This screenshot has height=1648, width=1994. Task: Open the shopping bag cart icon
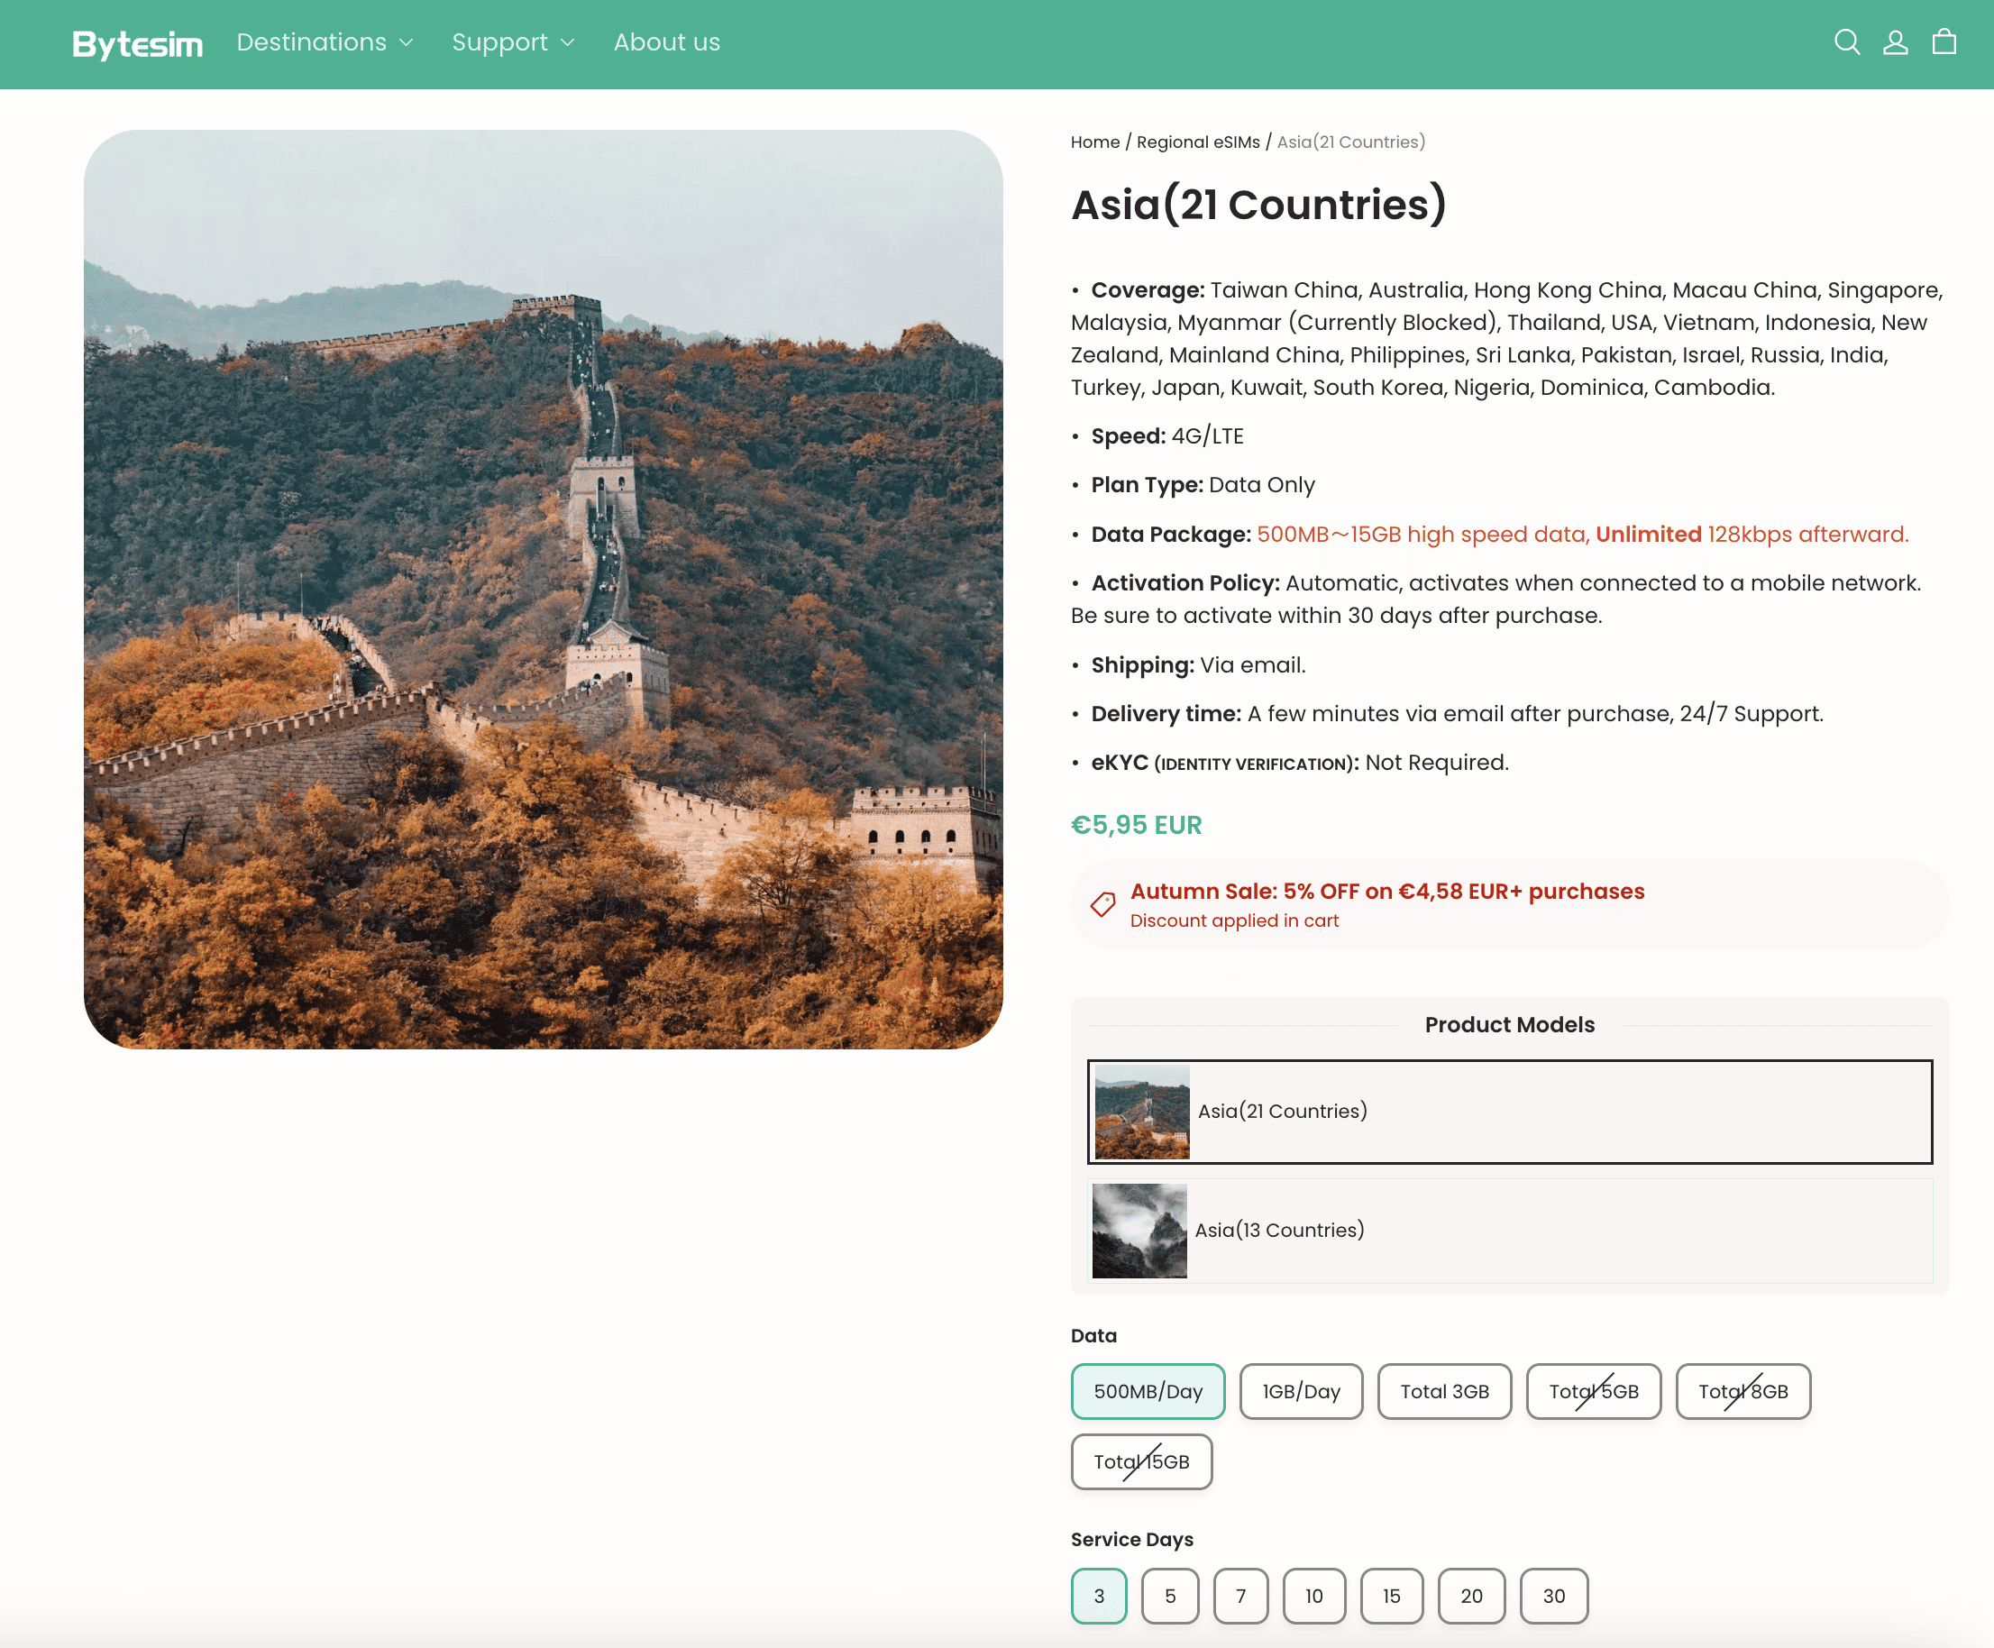(1944, 41)
